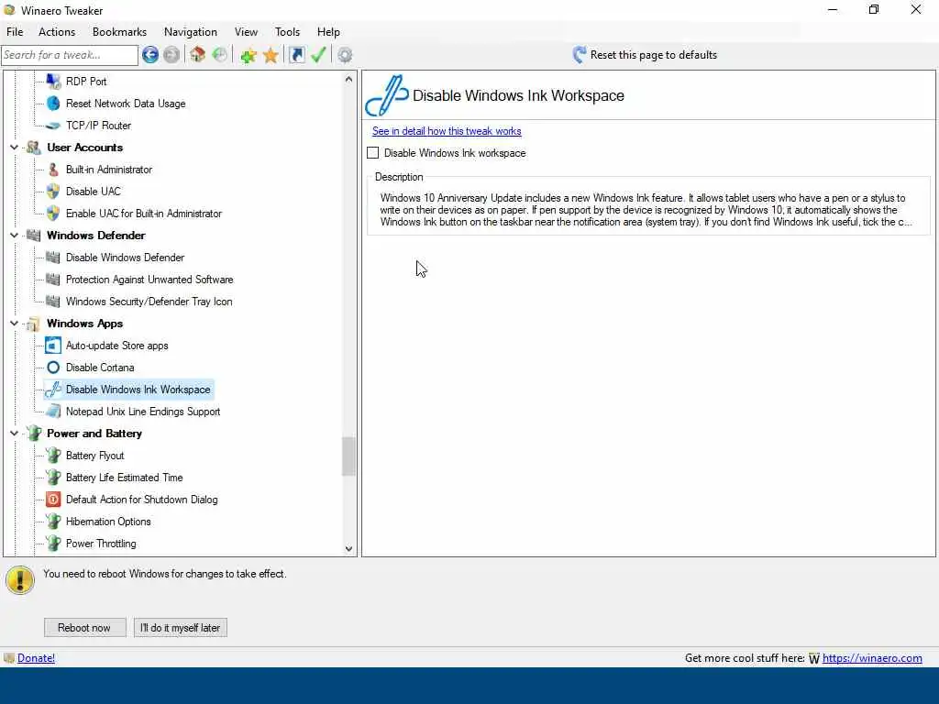Click the tree scroll up arrow

pyautogui.click(x=348, y=79)
